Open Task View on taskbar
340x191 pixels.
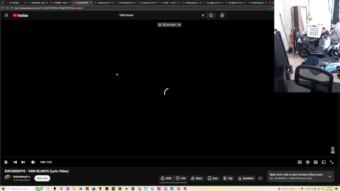pyautogui.click(x=48, y=189)
